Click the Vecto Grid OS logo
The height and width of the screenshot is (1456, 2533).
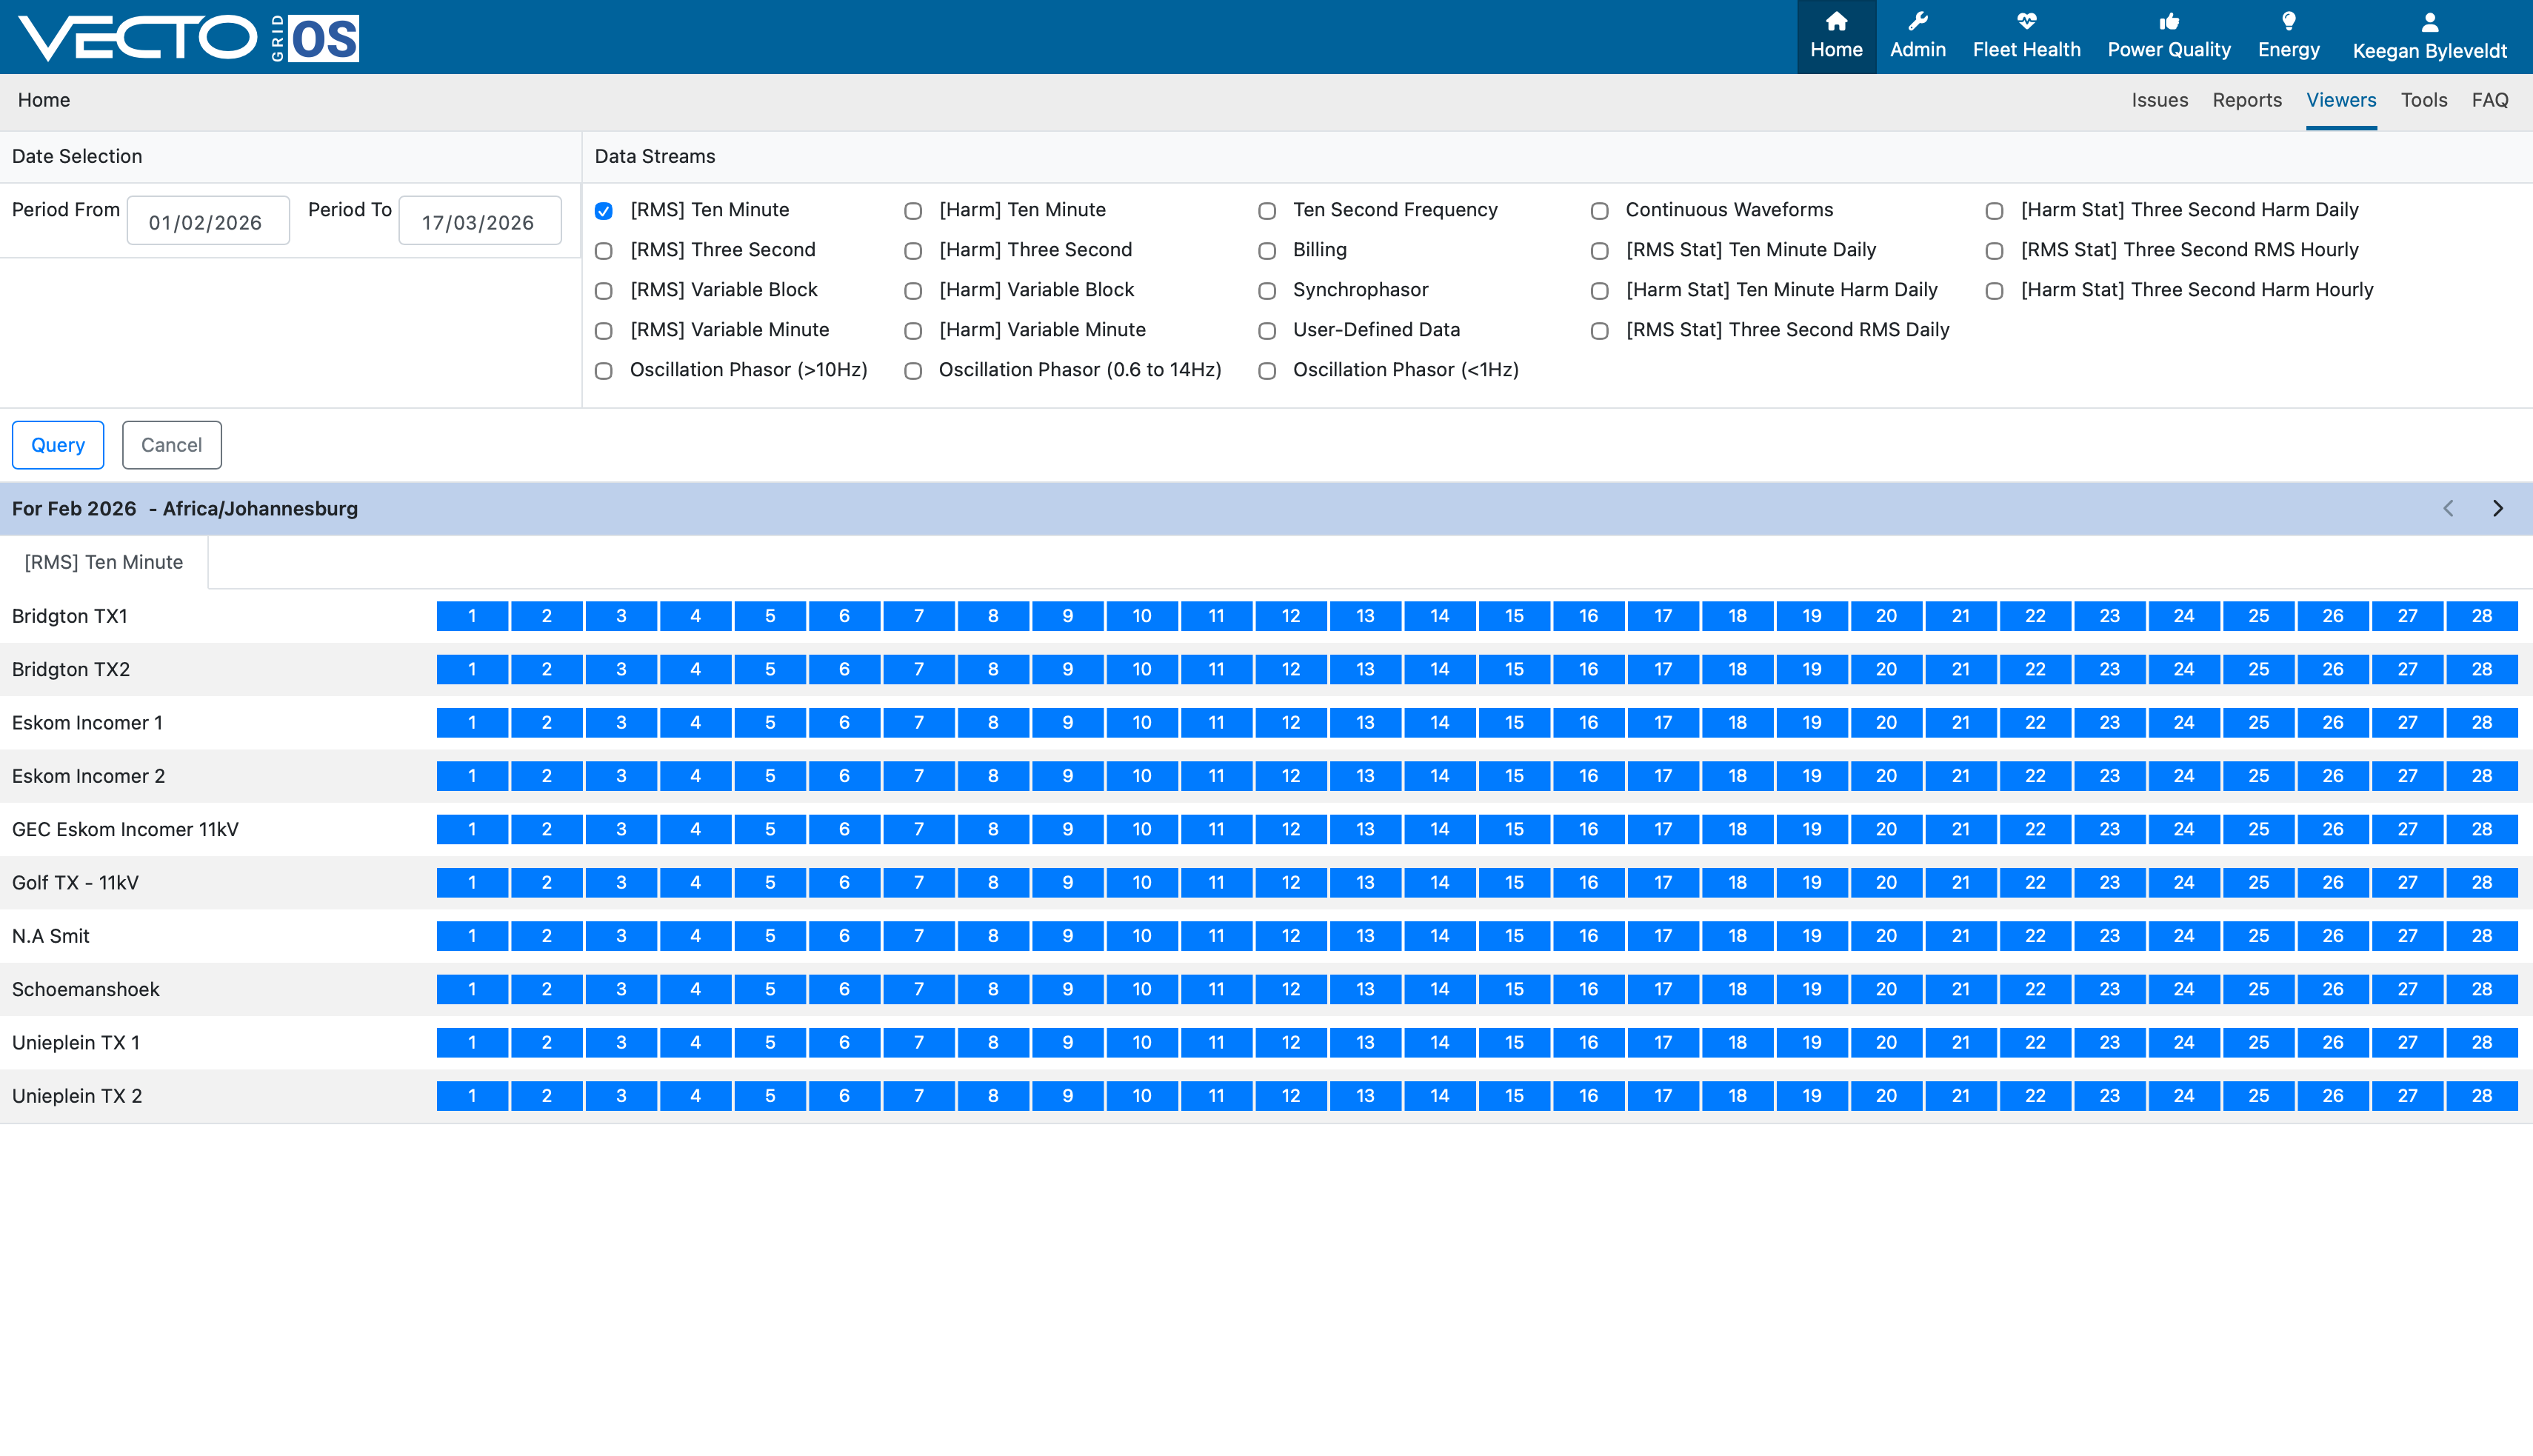pos(188,37)
